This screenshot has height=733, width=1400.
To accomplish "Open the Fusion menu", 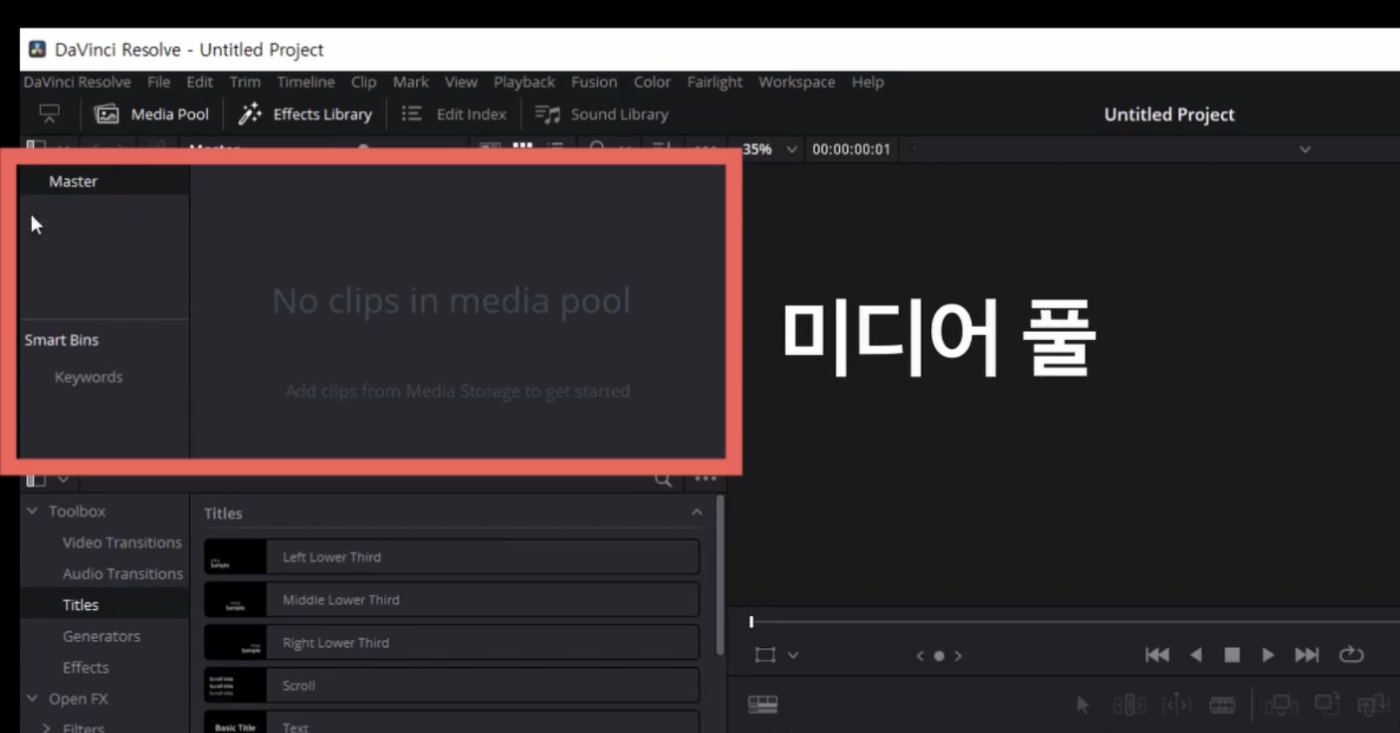I will [x=594, y=82].
